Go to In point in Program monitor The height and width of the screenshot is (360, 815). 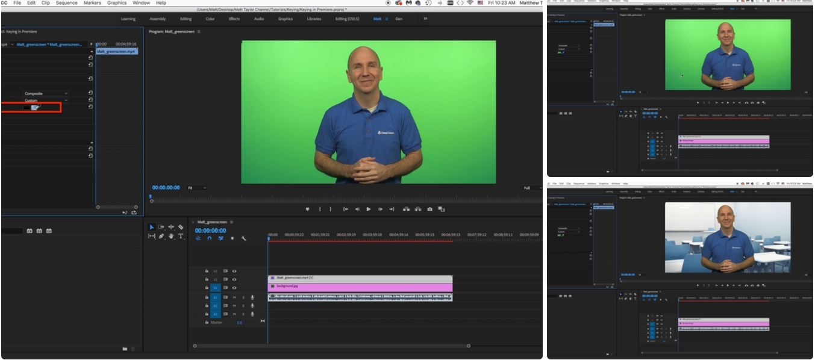pos(346,209)
